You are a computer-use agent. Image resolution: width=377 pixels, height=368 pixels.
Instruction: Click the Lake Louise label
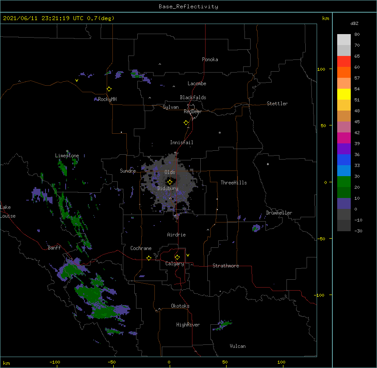pos(8,212)
